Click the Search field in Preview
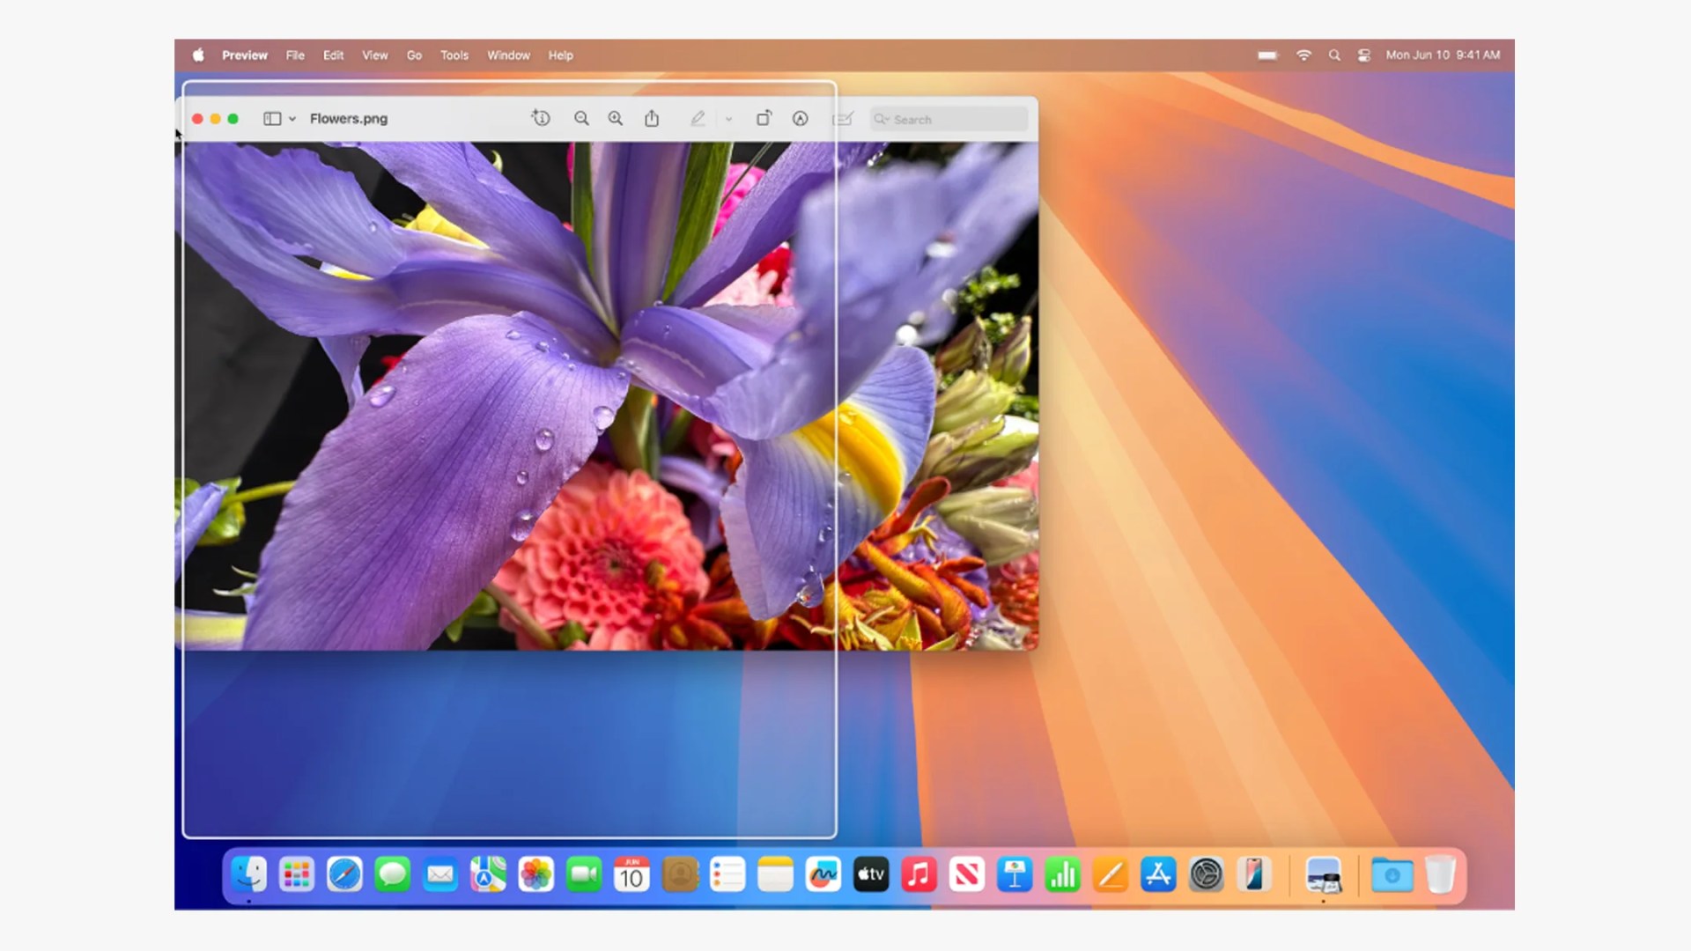 point(949,119)
